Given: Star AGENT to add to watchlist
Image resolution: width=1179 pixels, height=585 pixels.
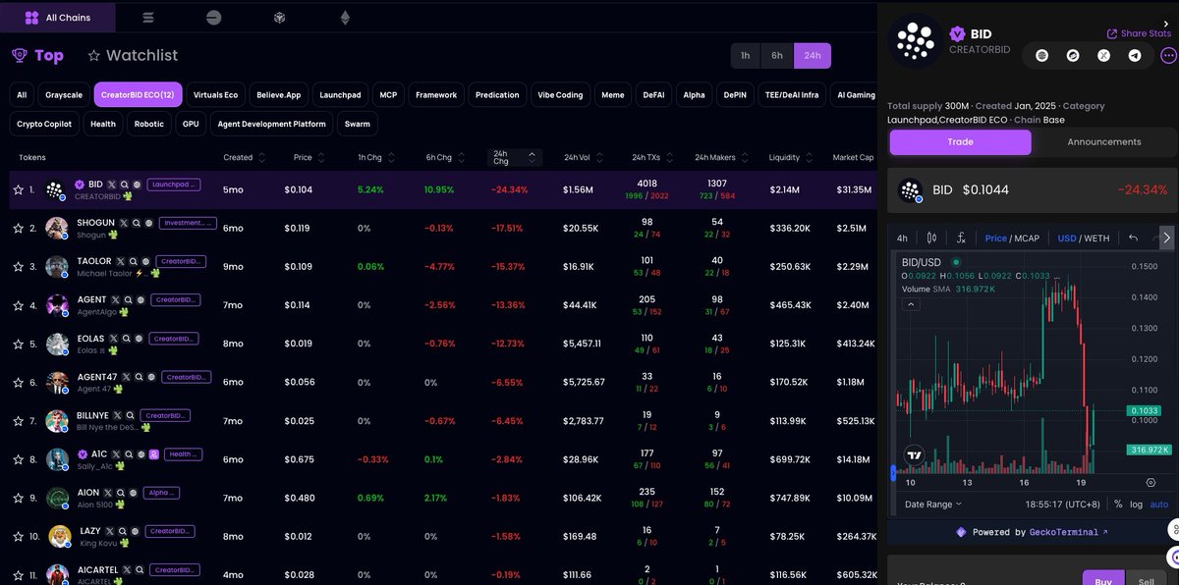Looking at the screenshot, I should click(x=18, y=305).
